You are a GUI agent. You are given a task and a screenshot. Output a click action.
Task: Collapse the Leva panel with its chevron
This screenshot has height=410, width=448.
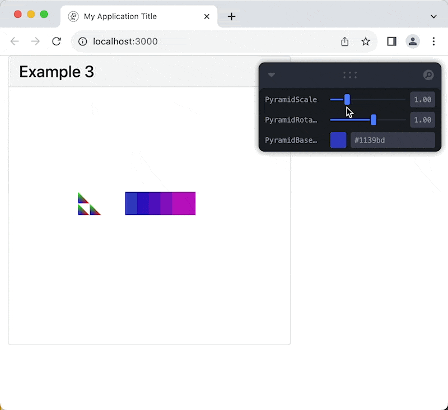click(272, 74)
